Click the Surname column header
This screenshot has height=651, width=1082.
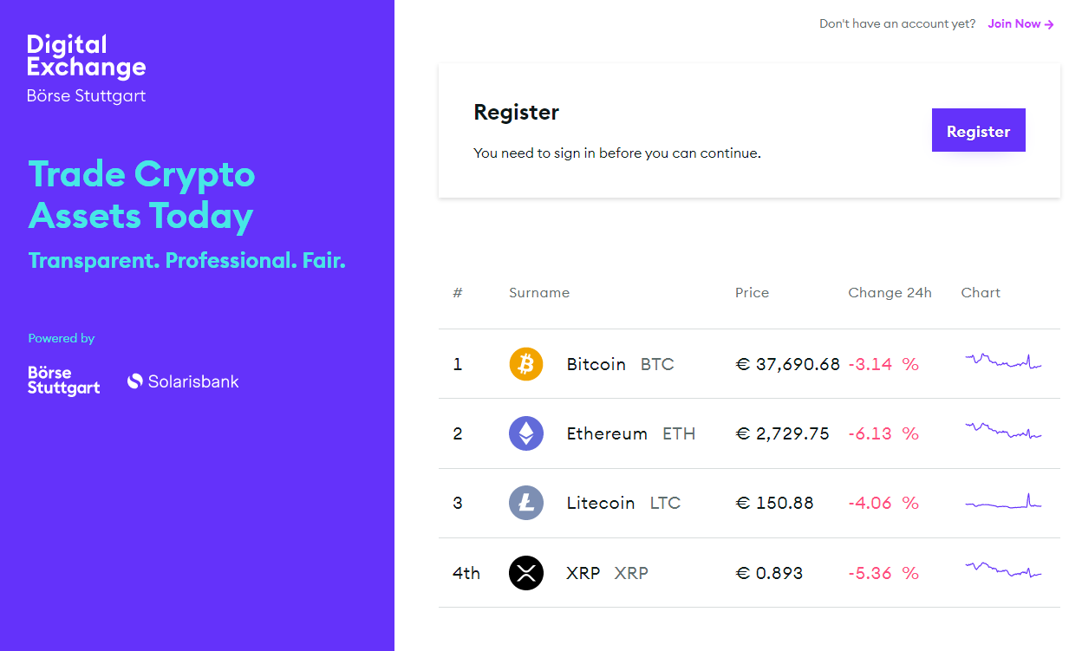539,293
